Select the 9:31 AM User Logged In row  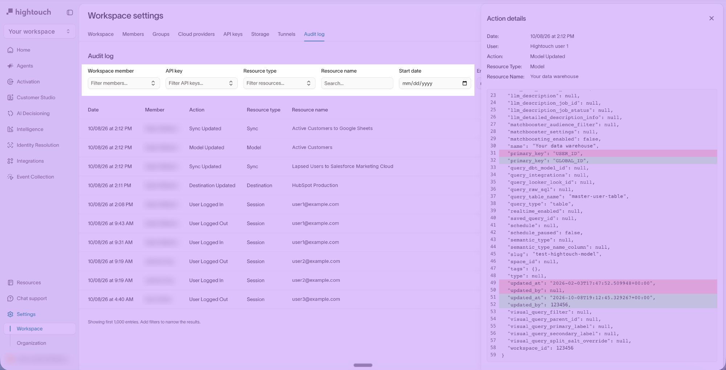280,242
